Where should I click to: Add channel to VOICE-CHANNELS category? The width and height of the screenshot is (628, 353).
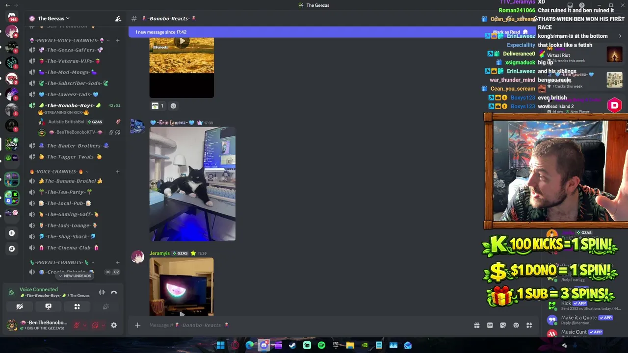118,172
